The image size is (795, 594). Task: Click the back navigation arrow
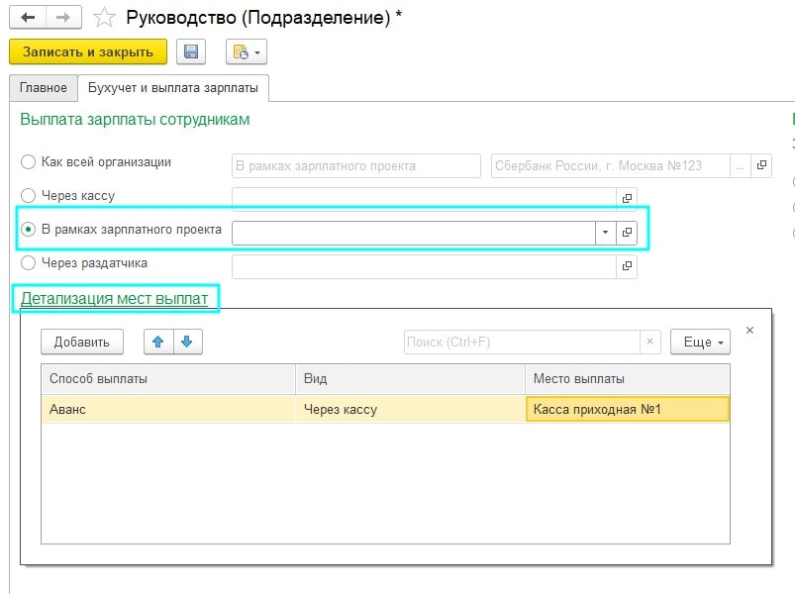tap(28, 17)
